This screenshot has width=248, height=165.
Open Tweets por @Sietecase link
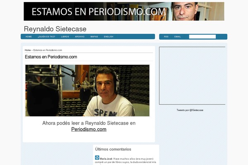(x=190, y=110)
